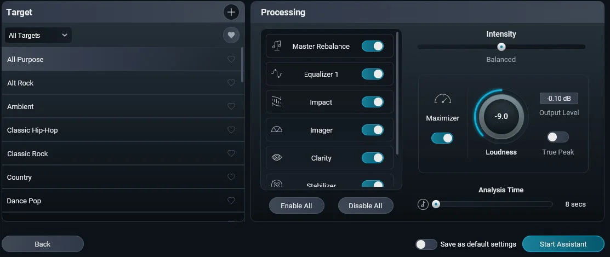Click the Balanced intensity label
This screenshot has height=257, width=610.
coord(501,60)
